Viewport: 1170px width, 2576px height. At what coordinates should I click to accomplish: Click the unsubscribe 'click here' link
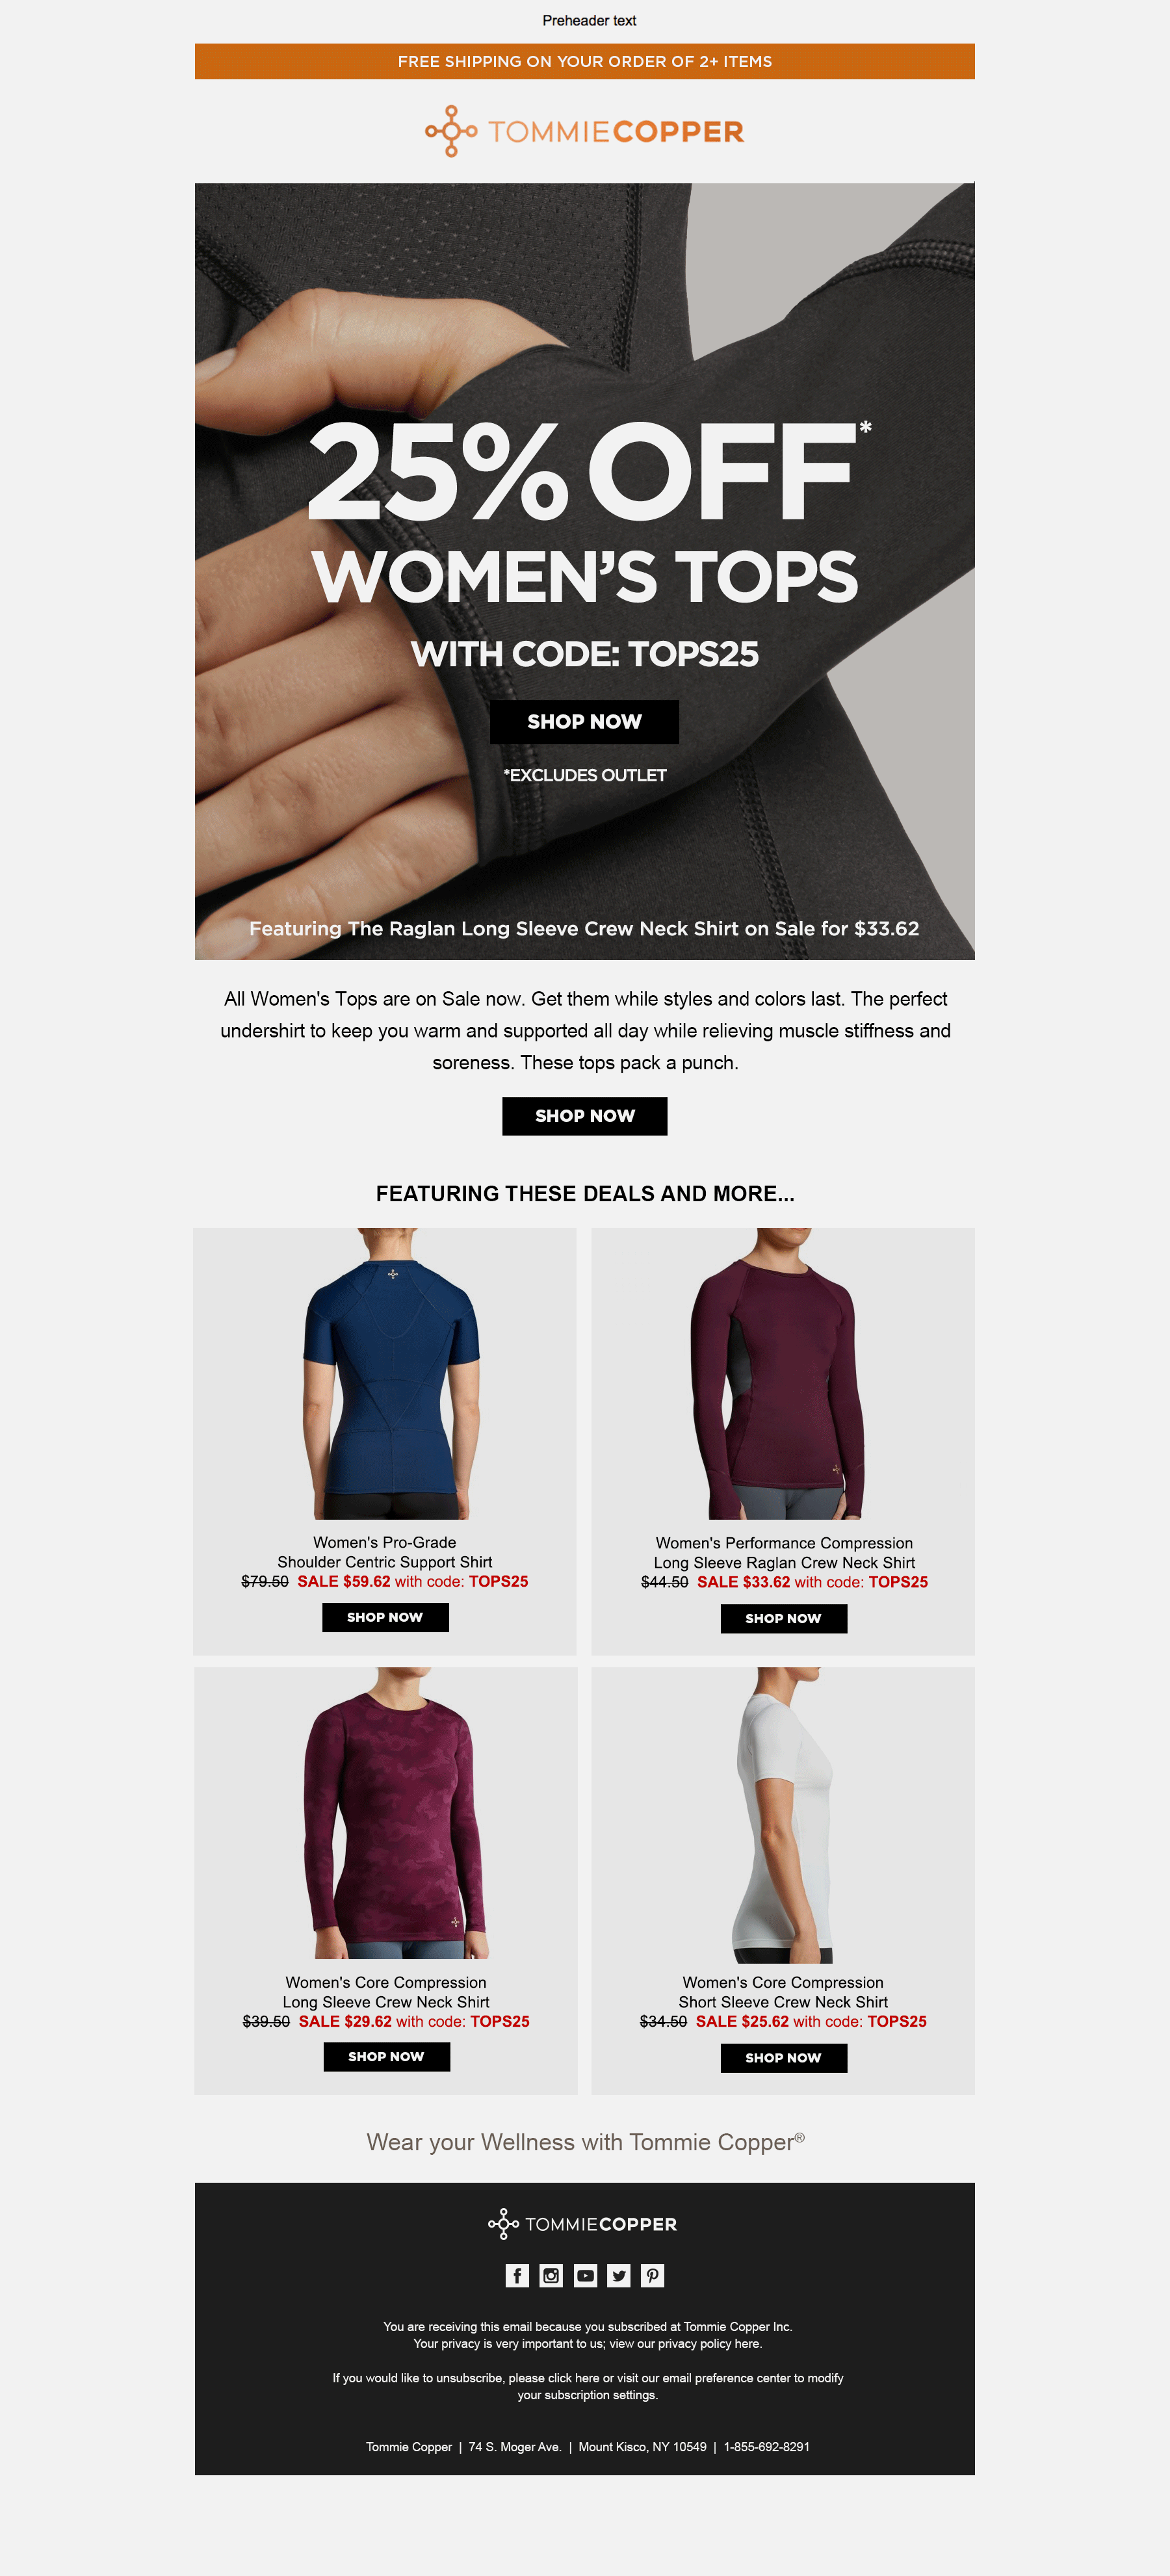[574, 2378]
